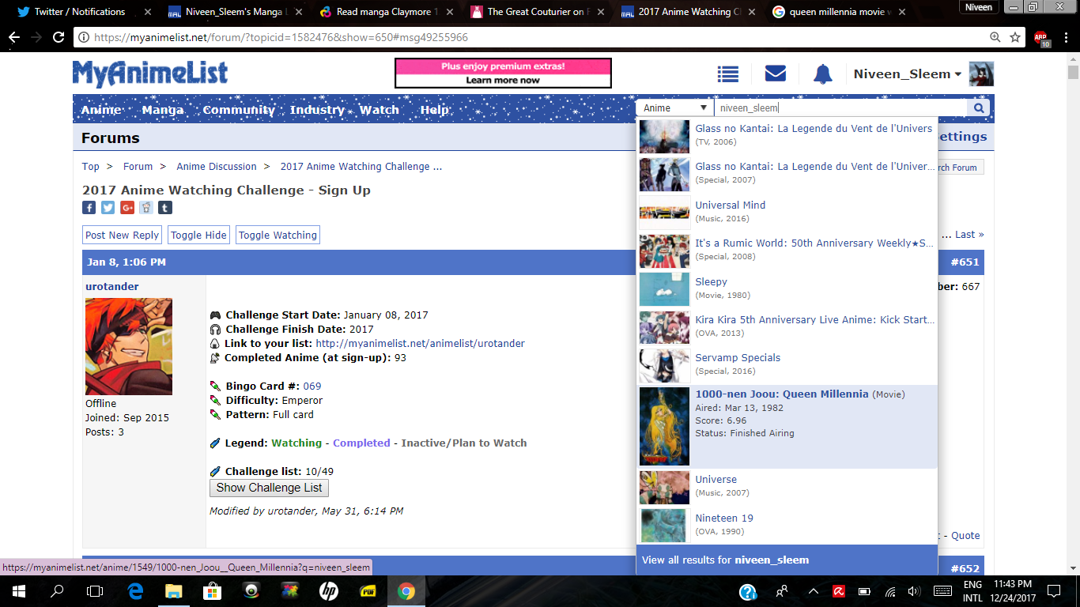Switch to the Twitter Notifications tab
Image resolution: width=1080 pixels, height=607 pixels.
coord(79,12)
